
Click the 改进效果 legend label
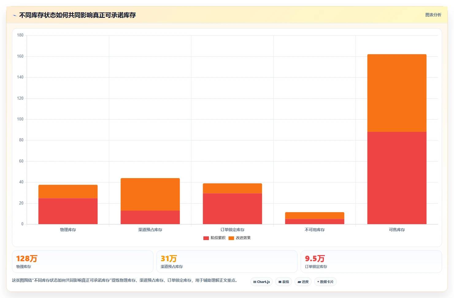pos(243,238)
